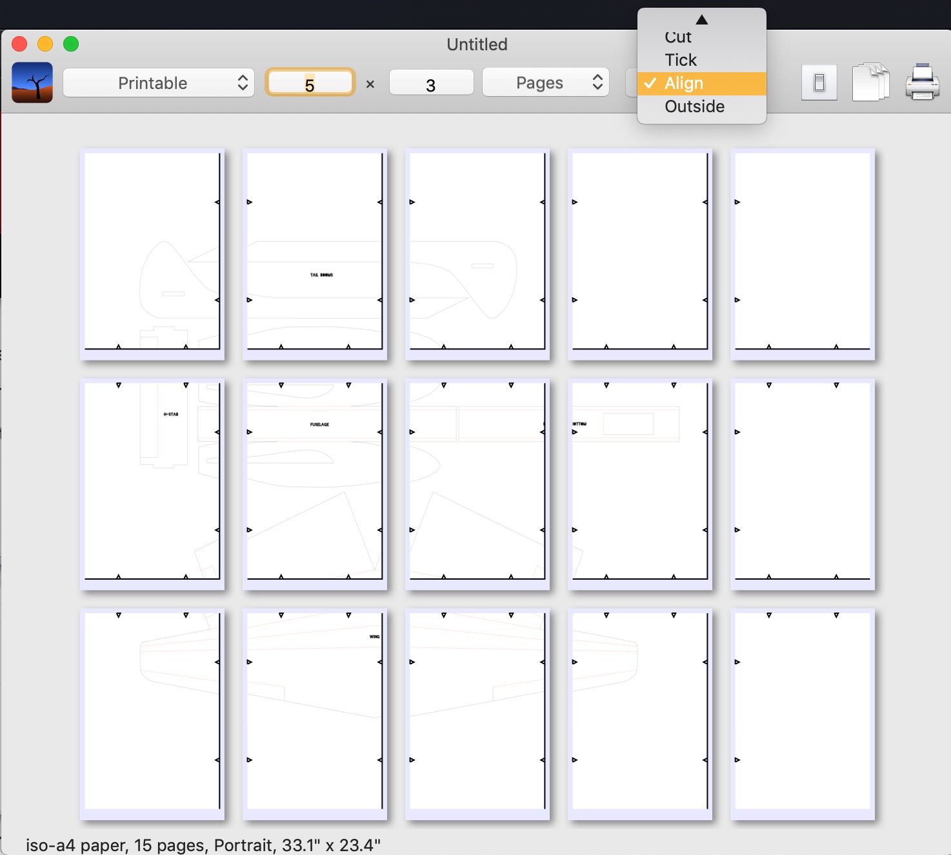Click the scroll-up arrow atop the open menu
The image size is (951, 855).
[701, 19]
